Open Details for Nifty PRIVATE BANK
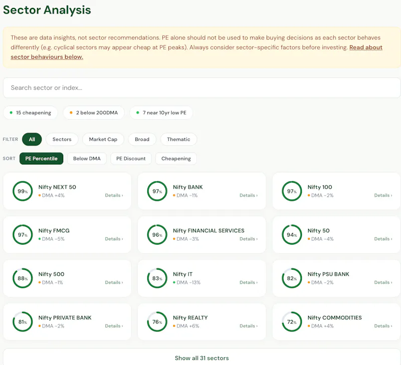Screen dimensions: 401x365 (x=114, y=326)
